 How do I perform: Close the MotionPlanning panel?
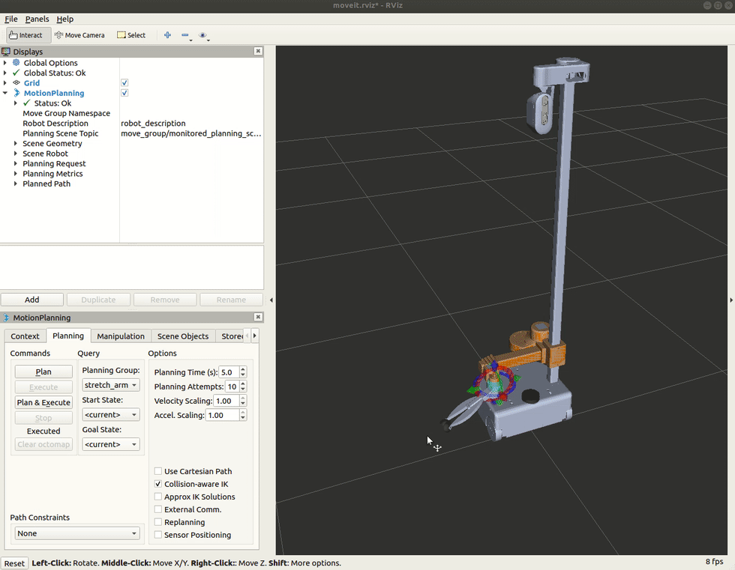pyautogui.click(x=258, y=318)
